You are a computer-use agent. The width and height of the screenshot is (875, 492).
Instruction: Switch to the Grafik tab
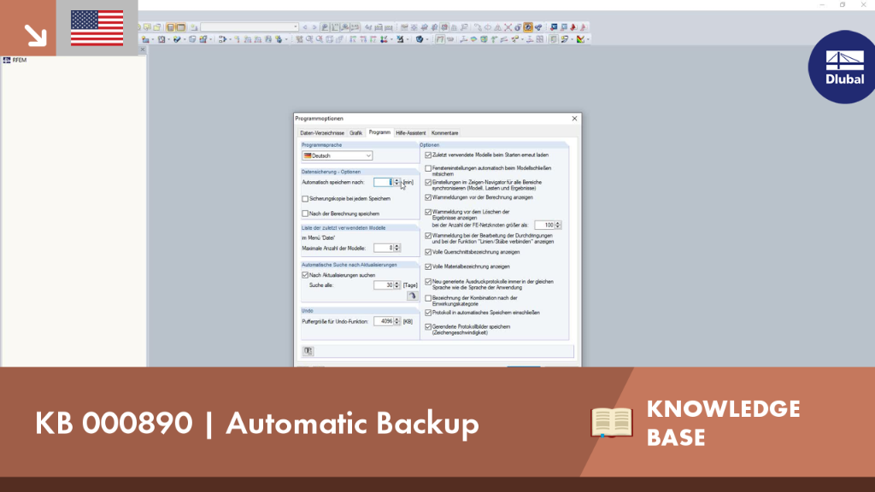(x=356, y=132)
